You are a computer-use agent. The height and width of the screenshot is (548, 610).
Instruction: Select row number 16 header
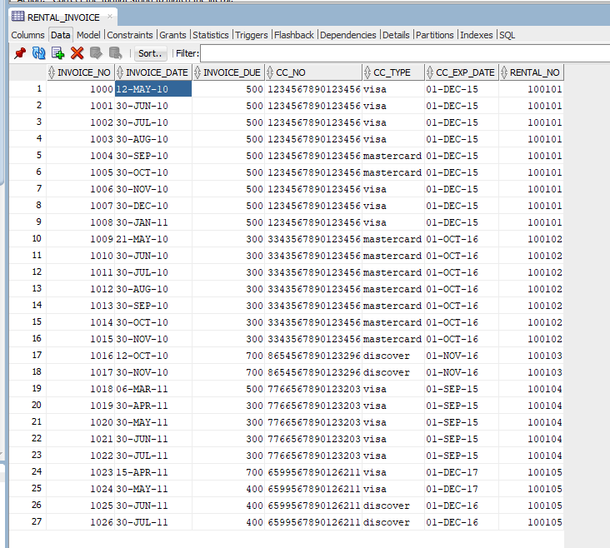point(27,339)
